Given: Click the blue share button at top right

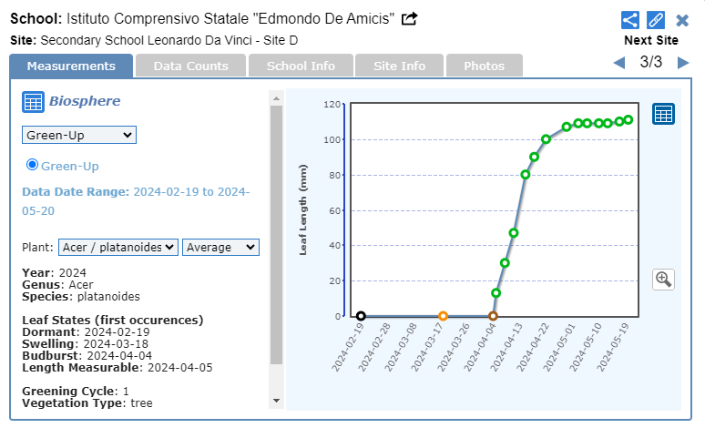Looking at the screenshot, I should click(x=630, y=20).
